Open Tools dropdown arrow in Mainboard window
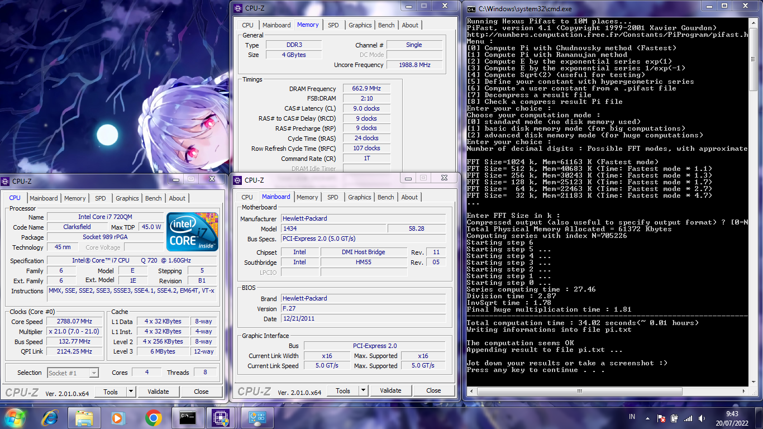Image resolution: width=763 pixels, height=429 pixels. (363, 390)
